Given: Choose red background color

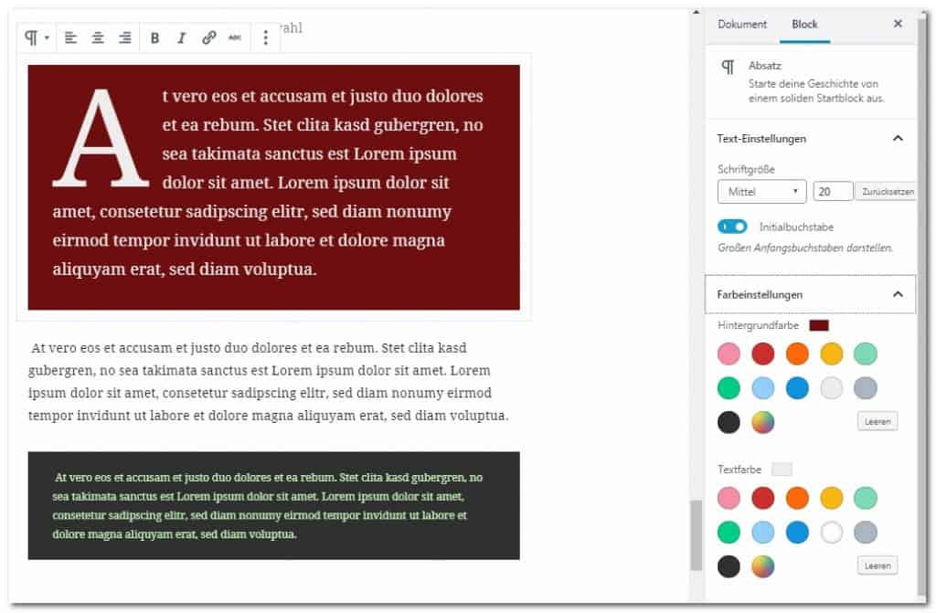Looking at the screenshot, I should [x=763, y=354].
